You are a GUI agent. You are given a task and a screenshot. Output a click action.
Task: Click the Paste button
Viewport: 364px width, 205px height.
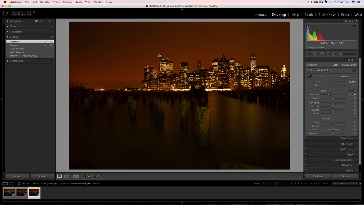coord(42,176)
